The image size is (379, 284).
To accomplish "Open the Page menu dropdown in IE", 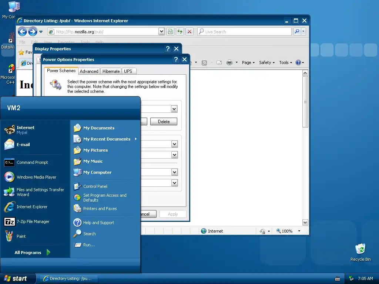I will click(x=248, y=62).
